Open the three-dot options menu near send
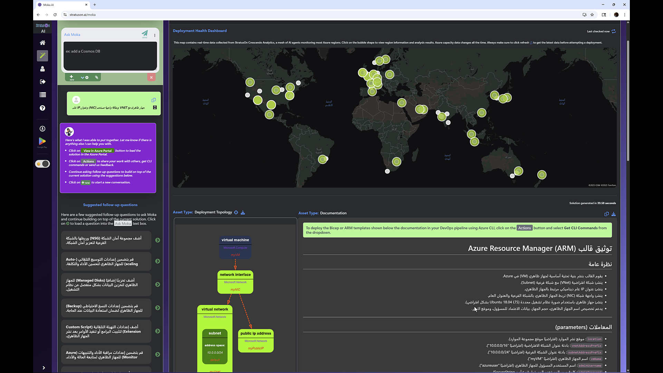This screenshot has width=663, height=373. 154,35
